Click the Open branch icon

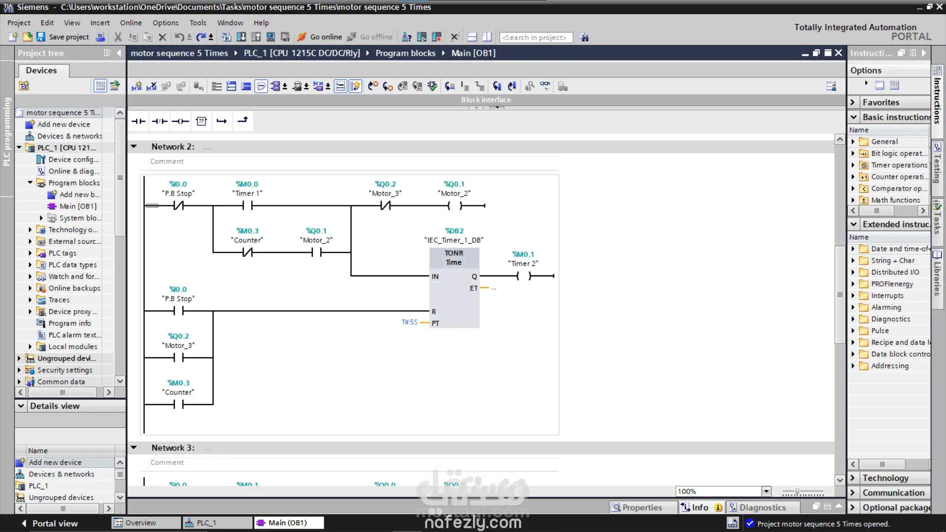click(x=222, y=121)
